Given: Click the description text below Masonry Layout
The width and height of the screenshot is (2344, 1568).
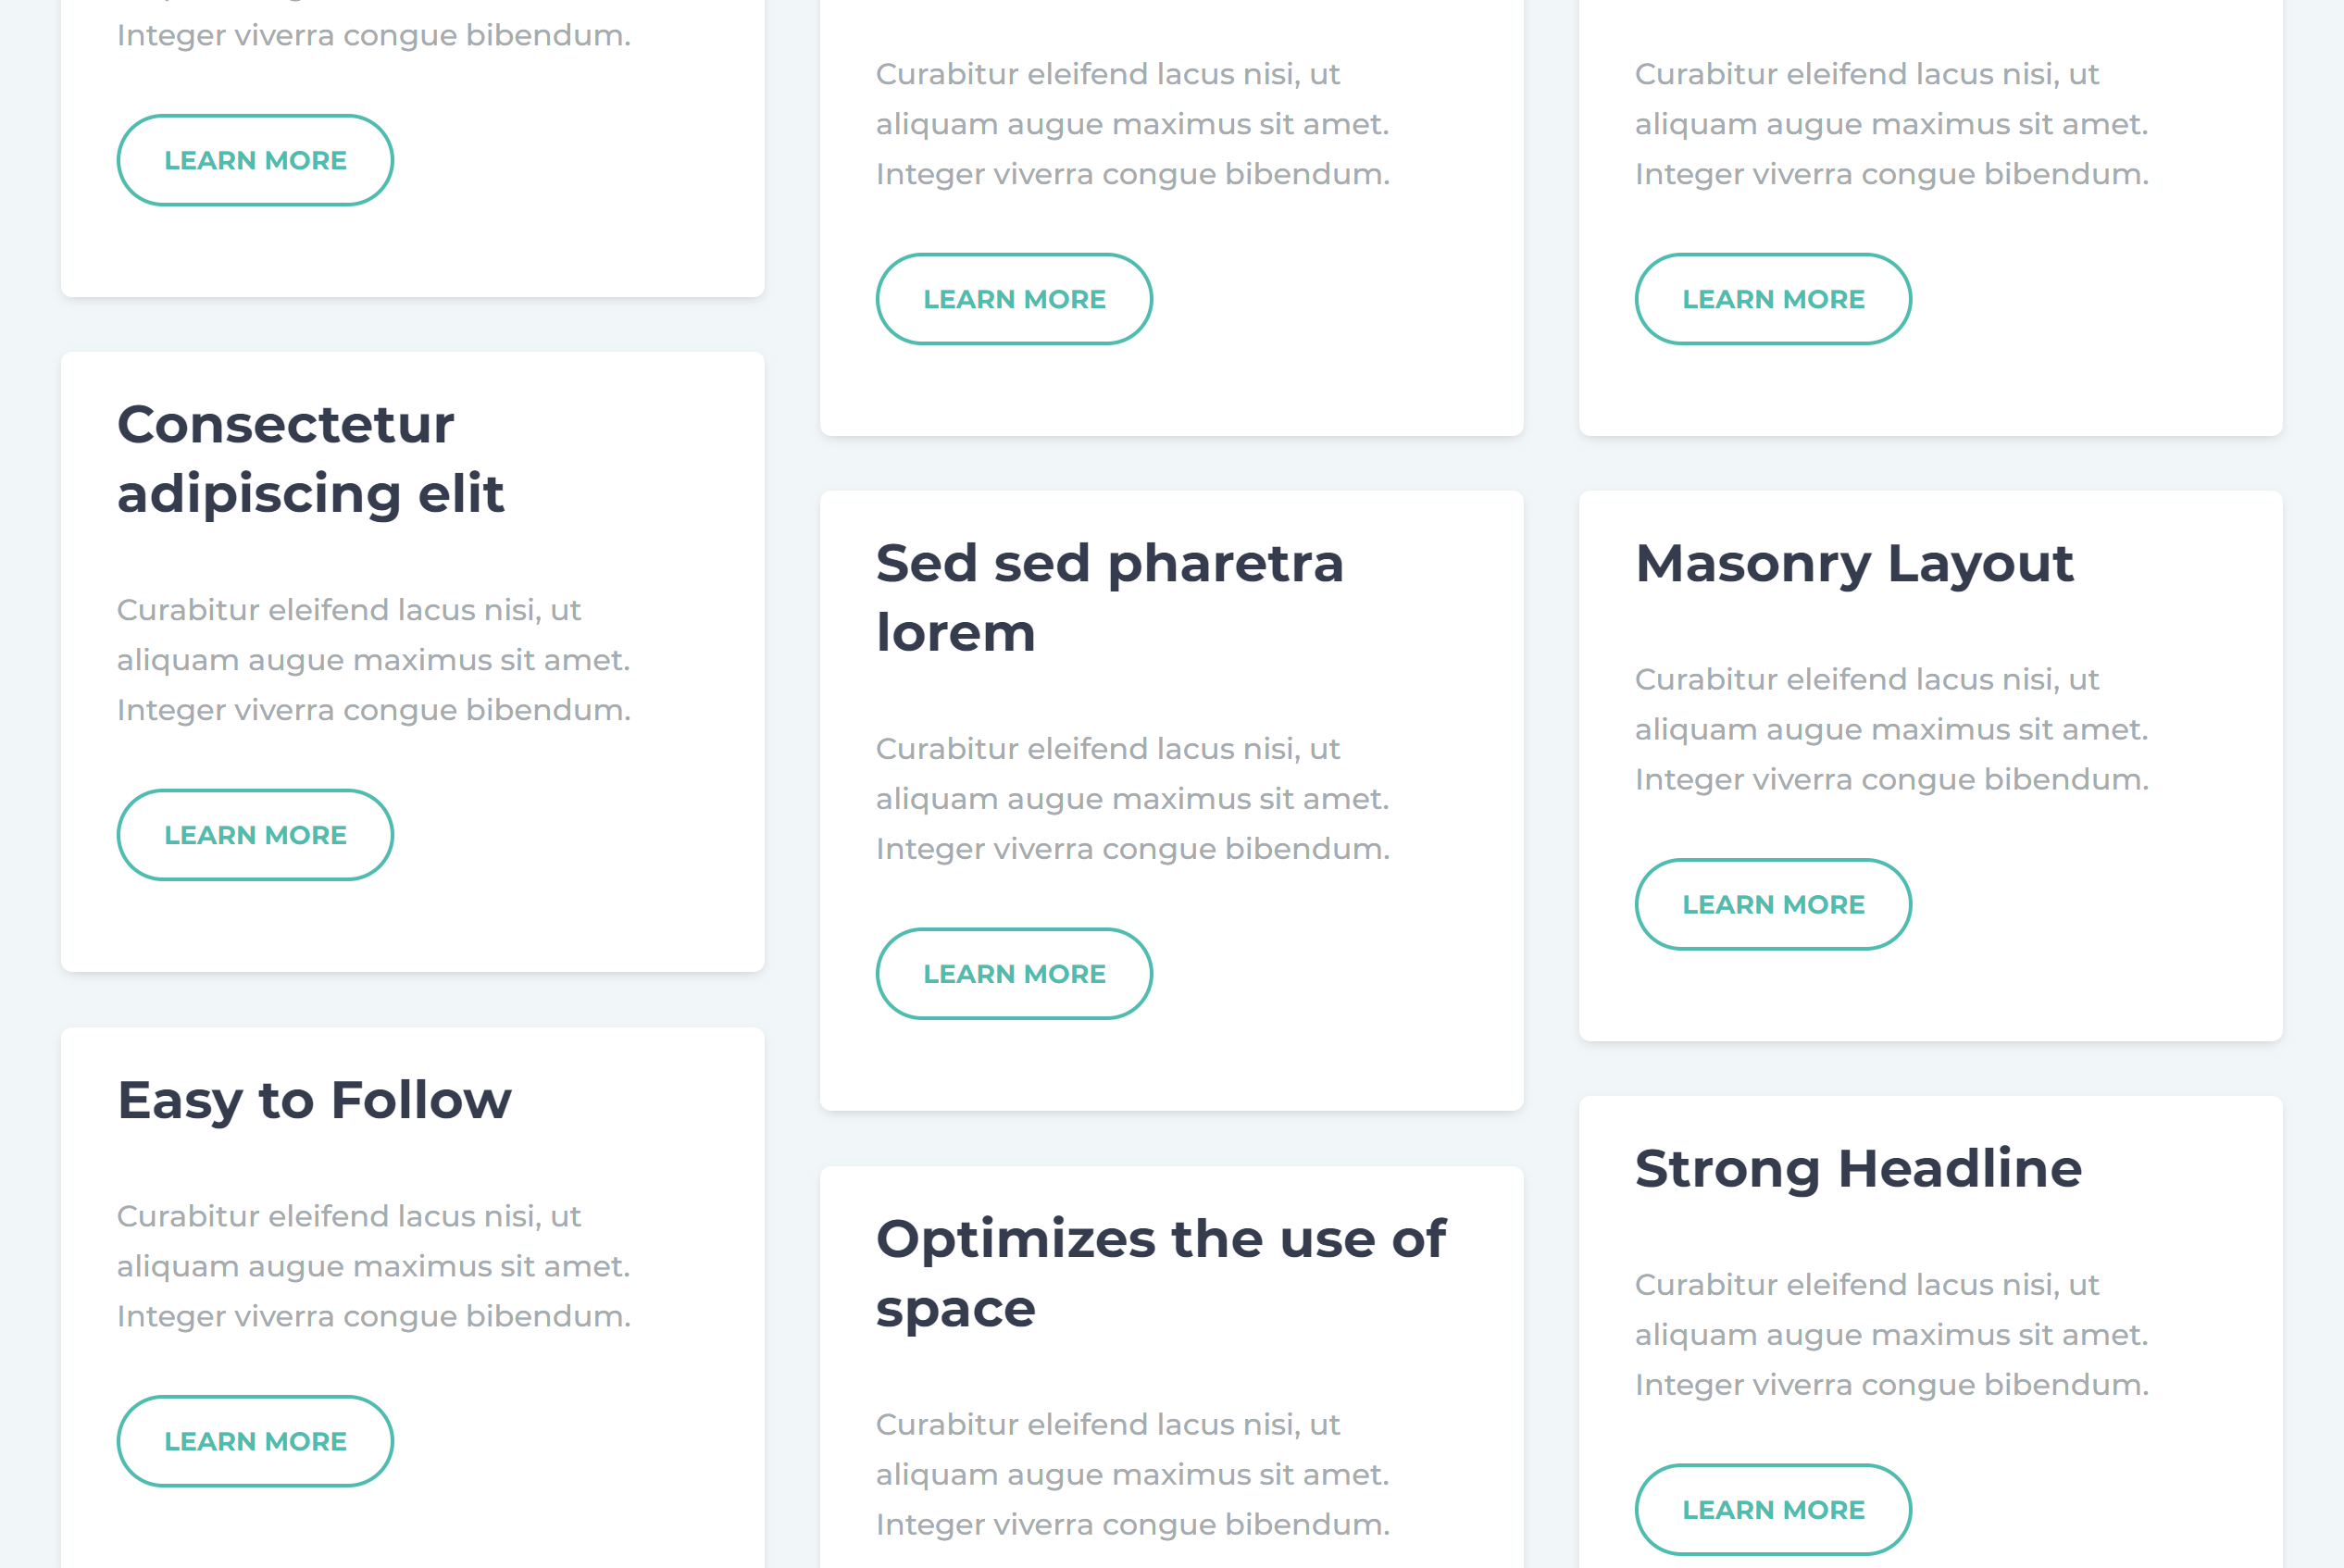Looking at the screenshot, I should coord(1891,729).
